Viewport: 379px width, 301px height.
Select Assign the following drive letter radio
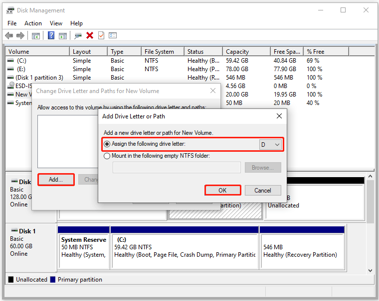(107, 144)
